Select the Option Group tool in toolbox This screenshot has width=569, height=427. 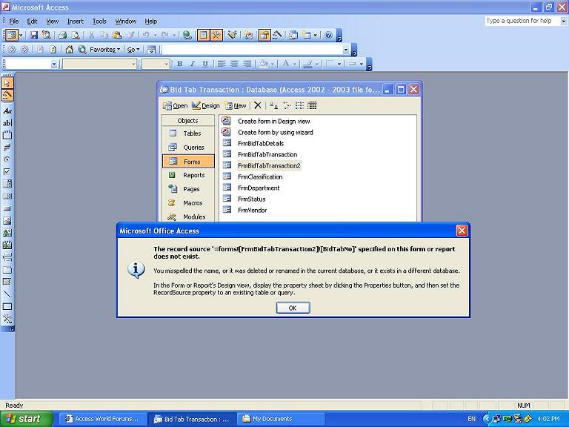pyautogui.click(x=7, y=136)
